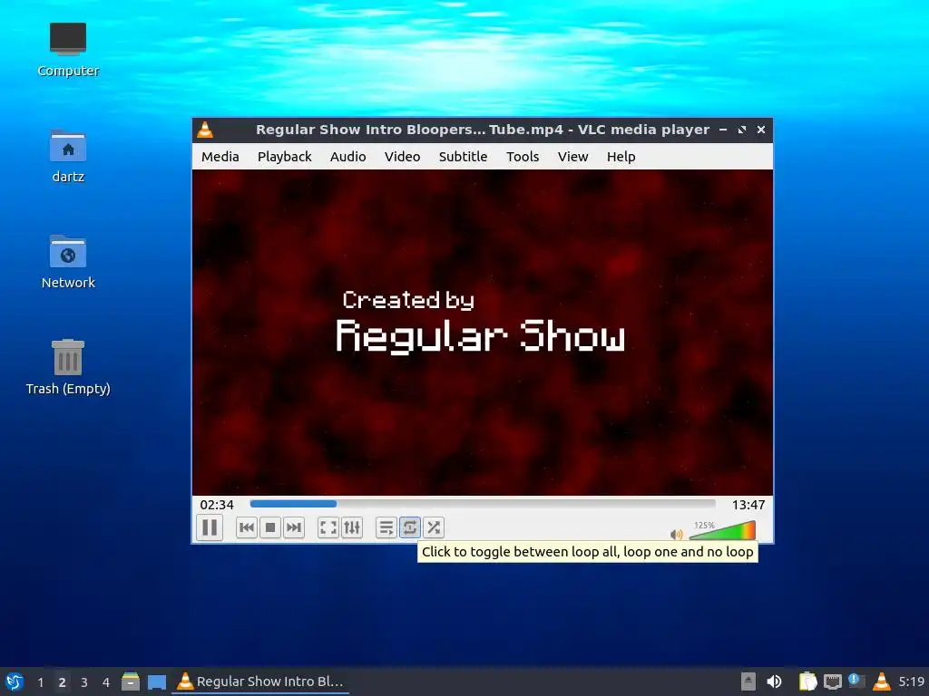This screenshot has height=696, width=929.
Task: Stop playback with the stop button
Action: tap(270, 527)
